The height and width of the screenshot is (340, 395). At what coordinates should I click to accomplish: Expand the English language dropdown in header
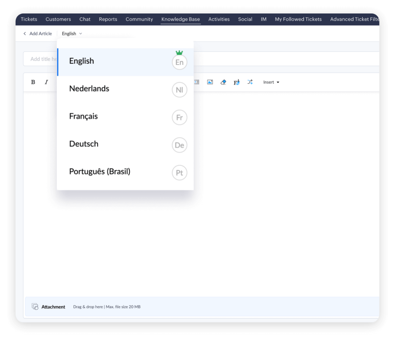[x=71, y=34]
